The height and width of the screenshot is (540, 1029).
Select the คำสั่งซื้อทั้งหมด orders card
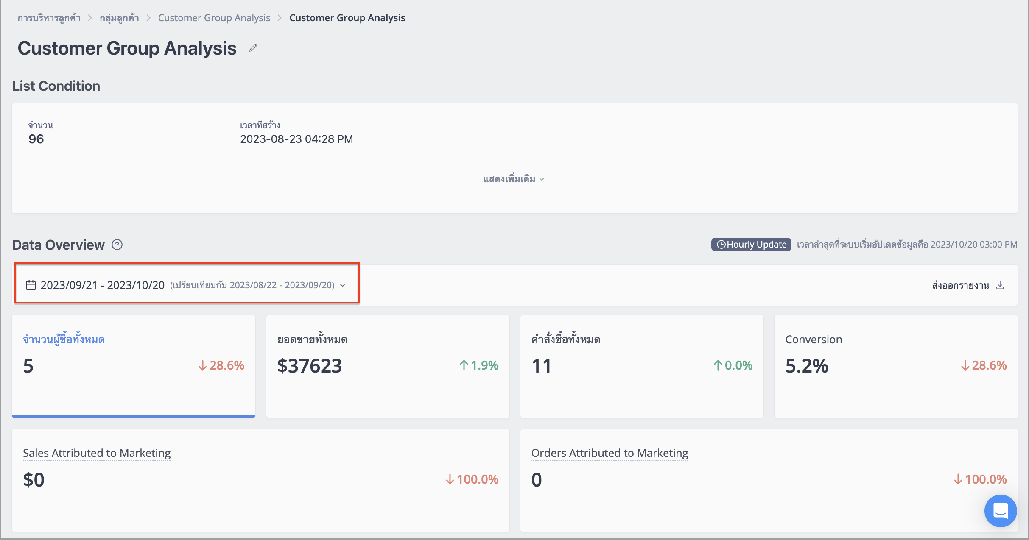pyautogui.click(x=642, y=366)
